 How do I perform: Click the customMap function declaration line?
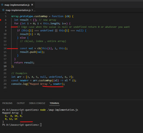(42, 16)
